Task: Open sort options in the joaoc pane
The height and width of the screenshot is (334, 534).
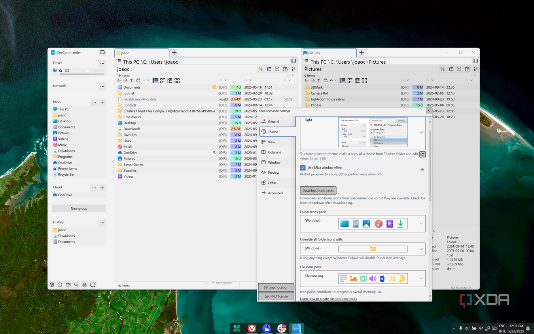Action: click(261, 69)
